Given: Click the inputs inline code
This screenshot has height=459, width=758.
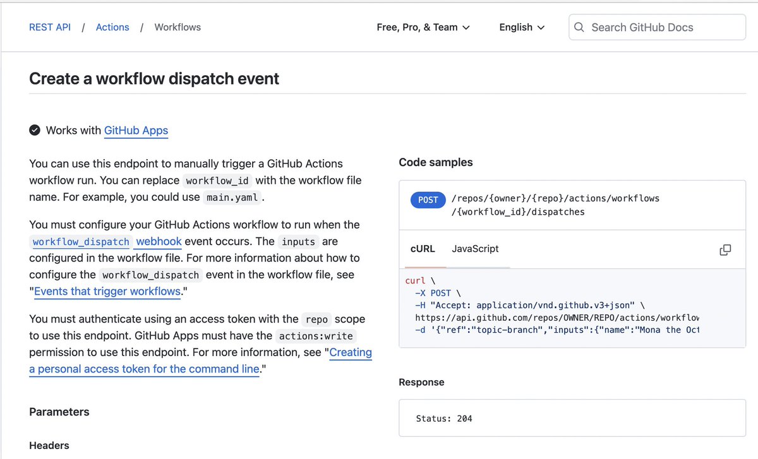Looking at the screenshot, I should tap(300, 242).
